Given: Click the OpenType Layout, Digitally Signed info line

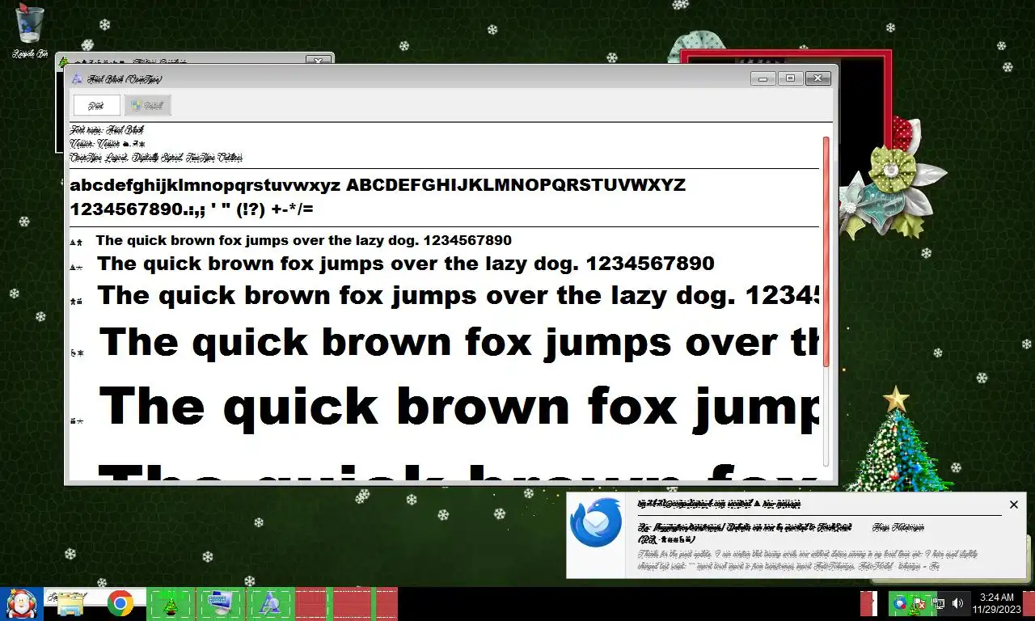Looking at the screenshot, I should click(156, 158).
